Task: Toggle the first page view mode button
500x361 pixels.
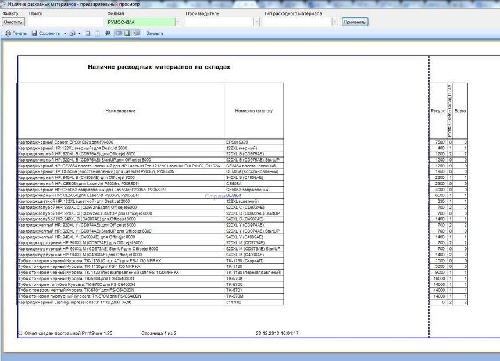Action: click(118, 33)
